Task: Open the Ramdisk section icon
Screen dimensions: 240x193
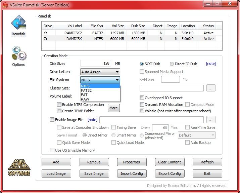Action: click(18, 23)
